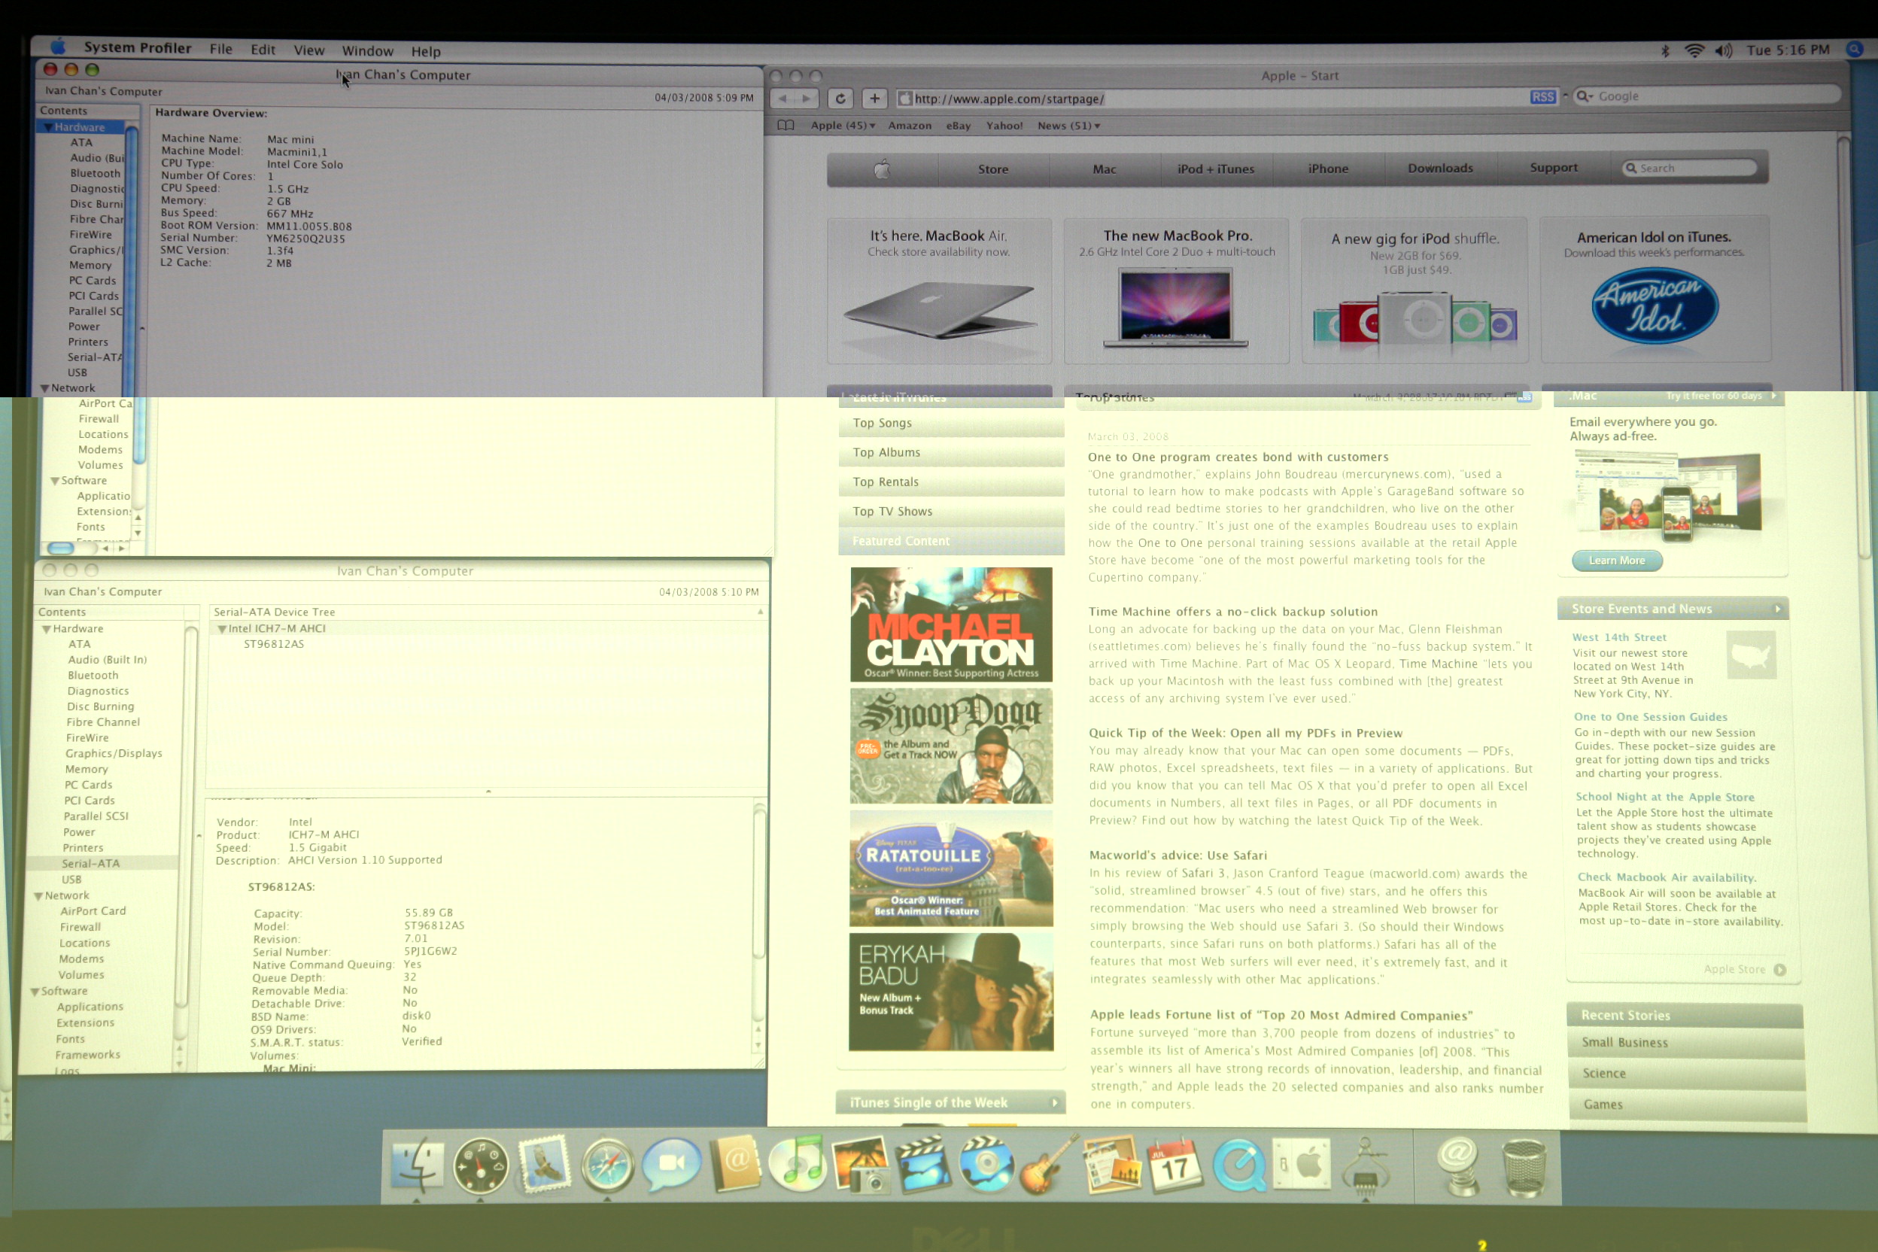This screenshot has height=1252, width=1878.
Task: Collapse Hardware in the Hardware Overview window
Action: (x=48, y=128)
